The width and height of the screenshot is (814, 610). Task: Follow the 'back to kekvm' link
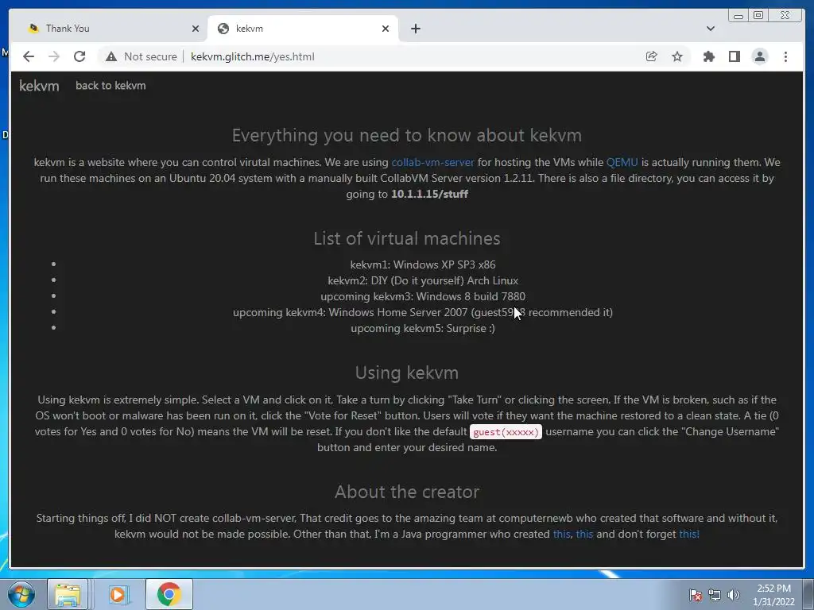coord(110,86)
